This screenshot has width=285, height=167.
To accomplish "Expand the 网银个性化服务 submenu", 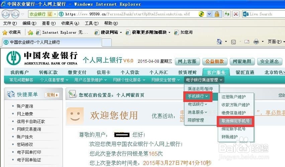I will 129,80.
